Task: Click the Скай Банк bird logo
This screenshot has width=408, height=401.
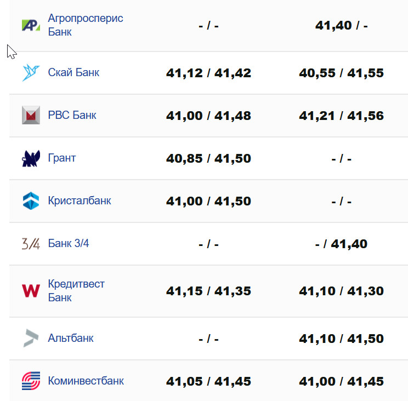Action: [31, 72]
